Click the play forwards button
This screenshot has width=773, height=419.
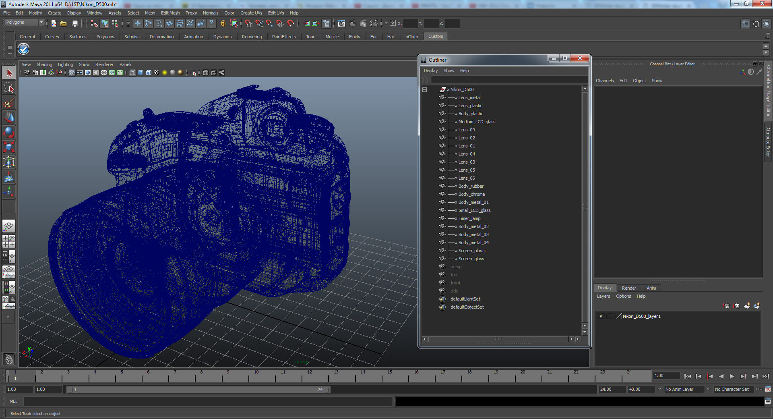(732, 376)
